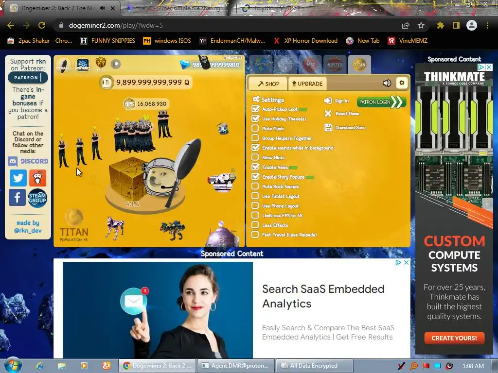Screen dimensions: 498x373
Task: Travel to the Moon planet tab
Action: pyautogui.click(x=285, y=65)
